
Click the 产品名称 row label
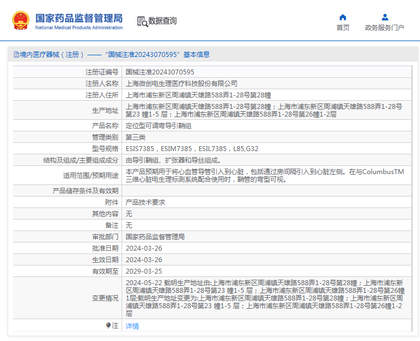[105, 125]
